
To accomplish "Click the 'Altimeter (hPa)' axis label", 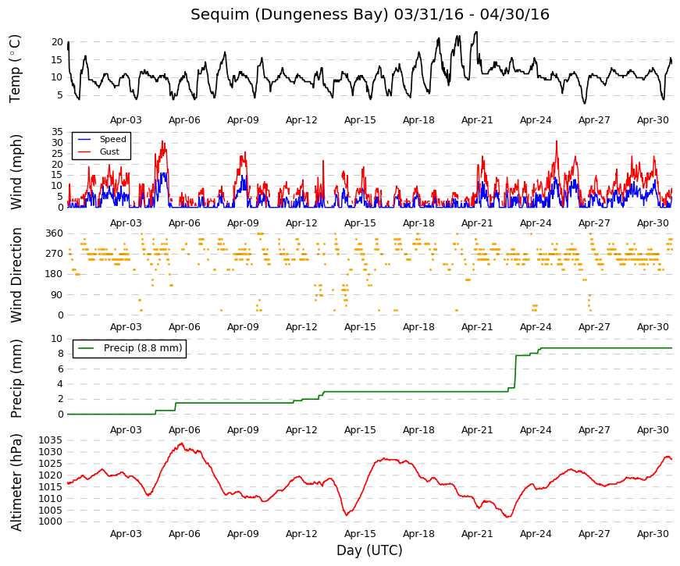I will click(16, 482).
